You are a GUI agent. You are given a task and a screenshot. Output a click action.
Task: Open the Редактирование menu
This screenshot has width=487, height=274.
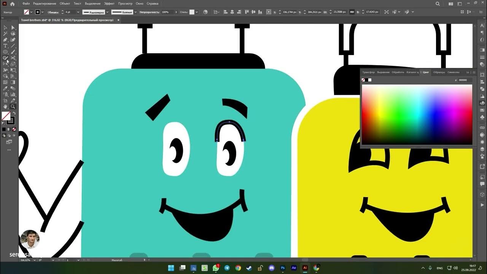click(45, 4)
